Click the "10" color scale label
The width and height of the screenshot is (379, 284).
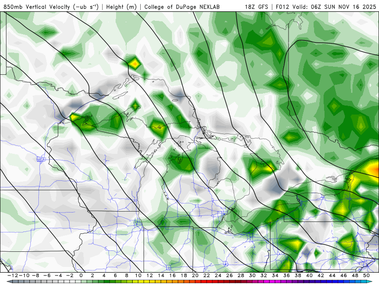click(x=138, y=275)
